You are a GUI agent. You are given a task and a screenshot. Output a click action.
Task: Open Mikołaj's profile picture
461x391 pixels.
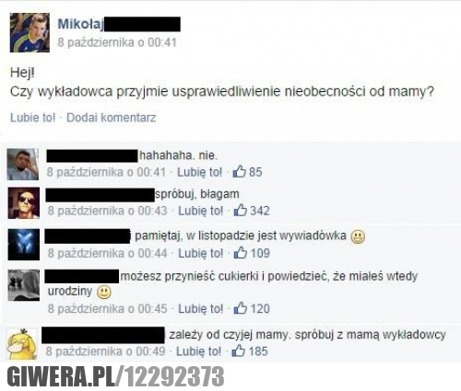pyautogui.click(x=30, y=32)
